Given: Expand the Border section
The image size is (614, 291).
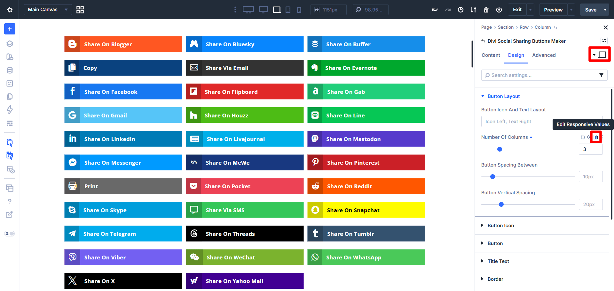Looking at the screenshot, I should tap(495, 279).
